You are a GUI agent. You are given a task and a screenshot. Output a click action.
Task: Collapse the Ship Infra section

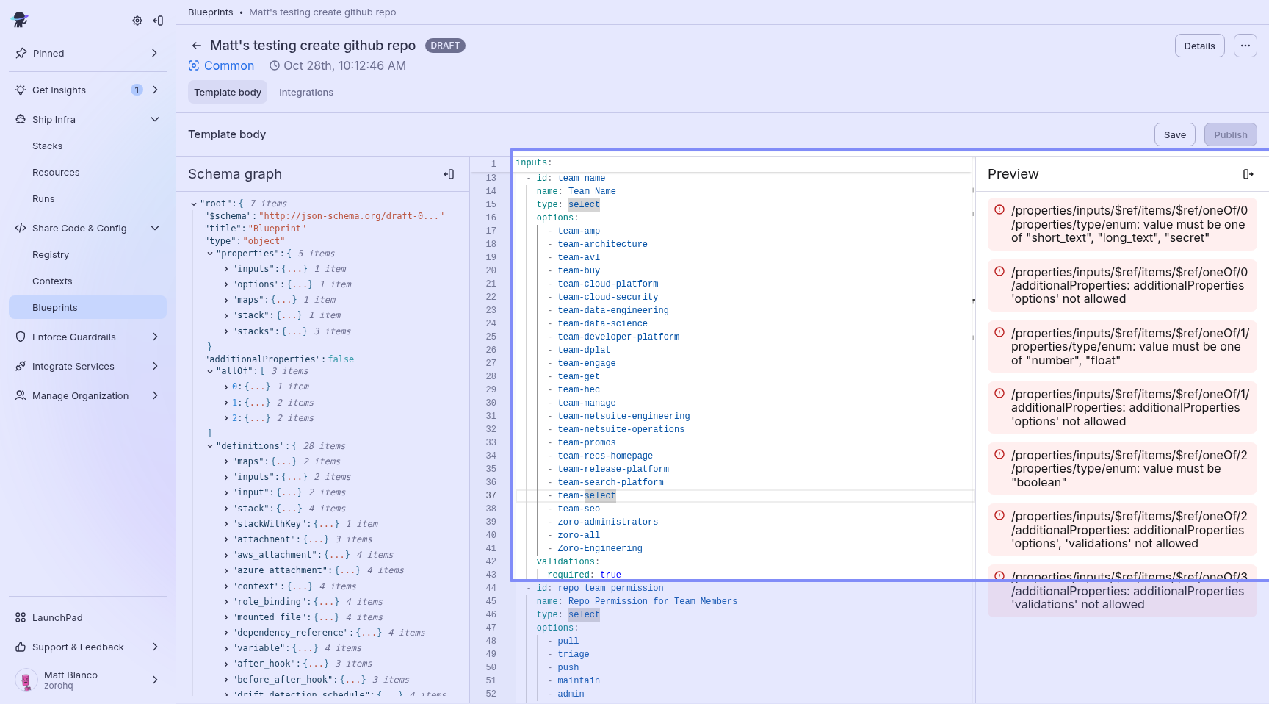pos(154,120)
